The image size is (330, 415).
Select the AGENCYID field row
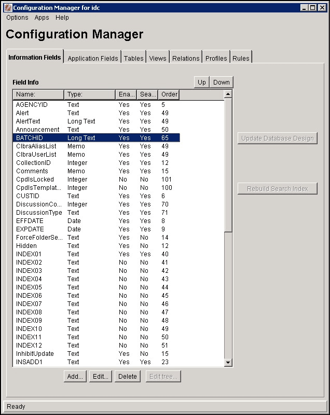[97, 105]
